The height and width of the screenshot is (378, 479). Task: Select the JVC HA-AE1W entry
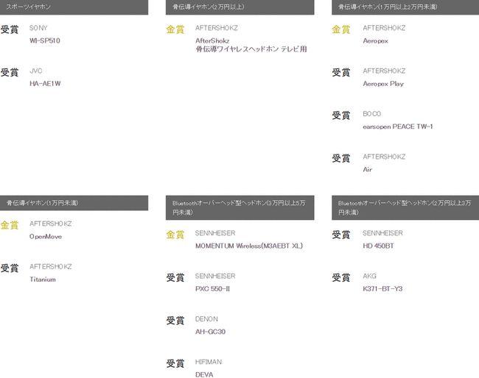(45, 84)
